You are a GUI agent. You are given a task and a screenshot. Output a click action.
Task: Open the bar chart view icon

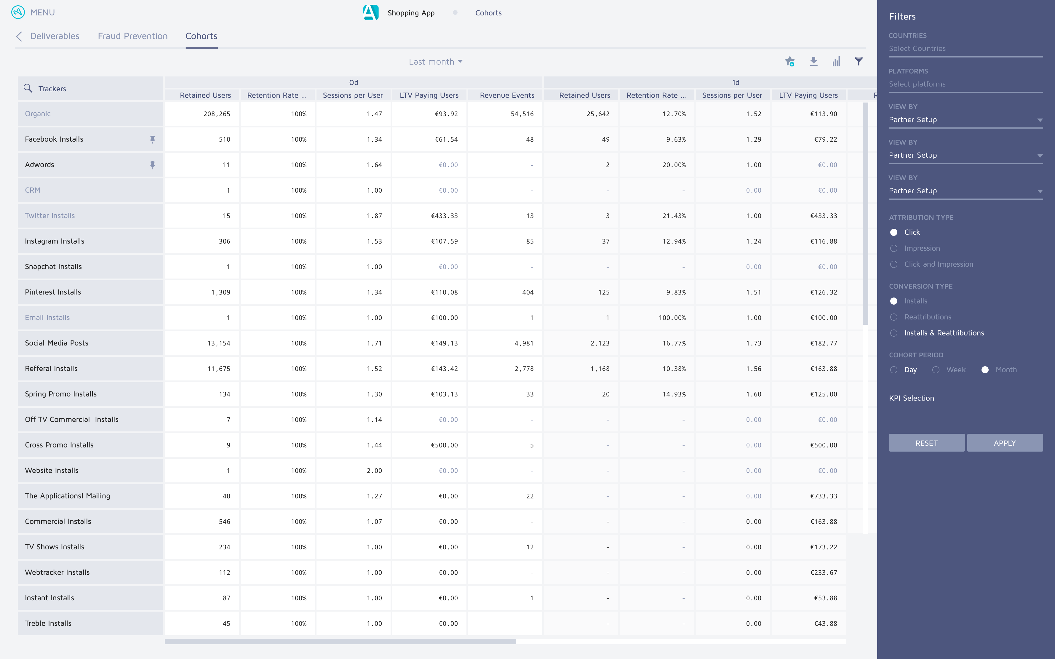click(x=836, y=61)
